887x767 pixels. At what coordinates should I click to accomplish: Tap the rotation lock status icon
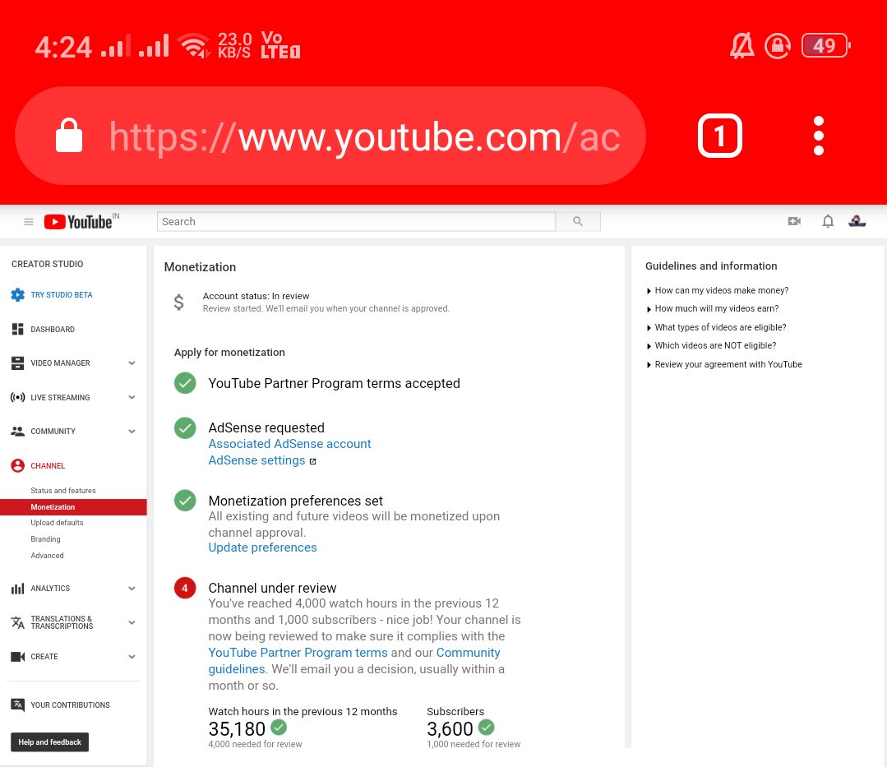pos(778,46)
